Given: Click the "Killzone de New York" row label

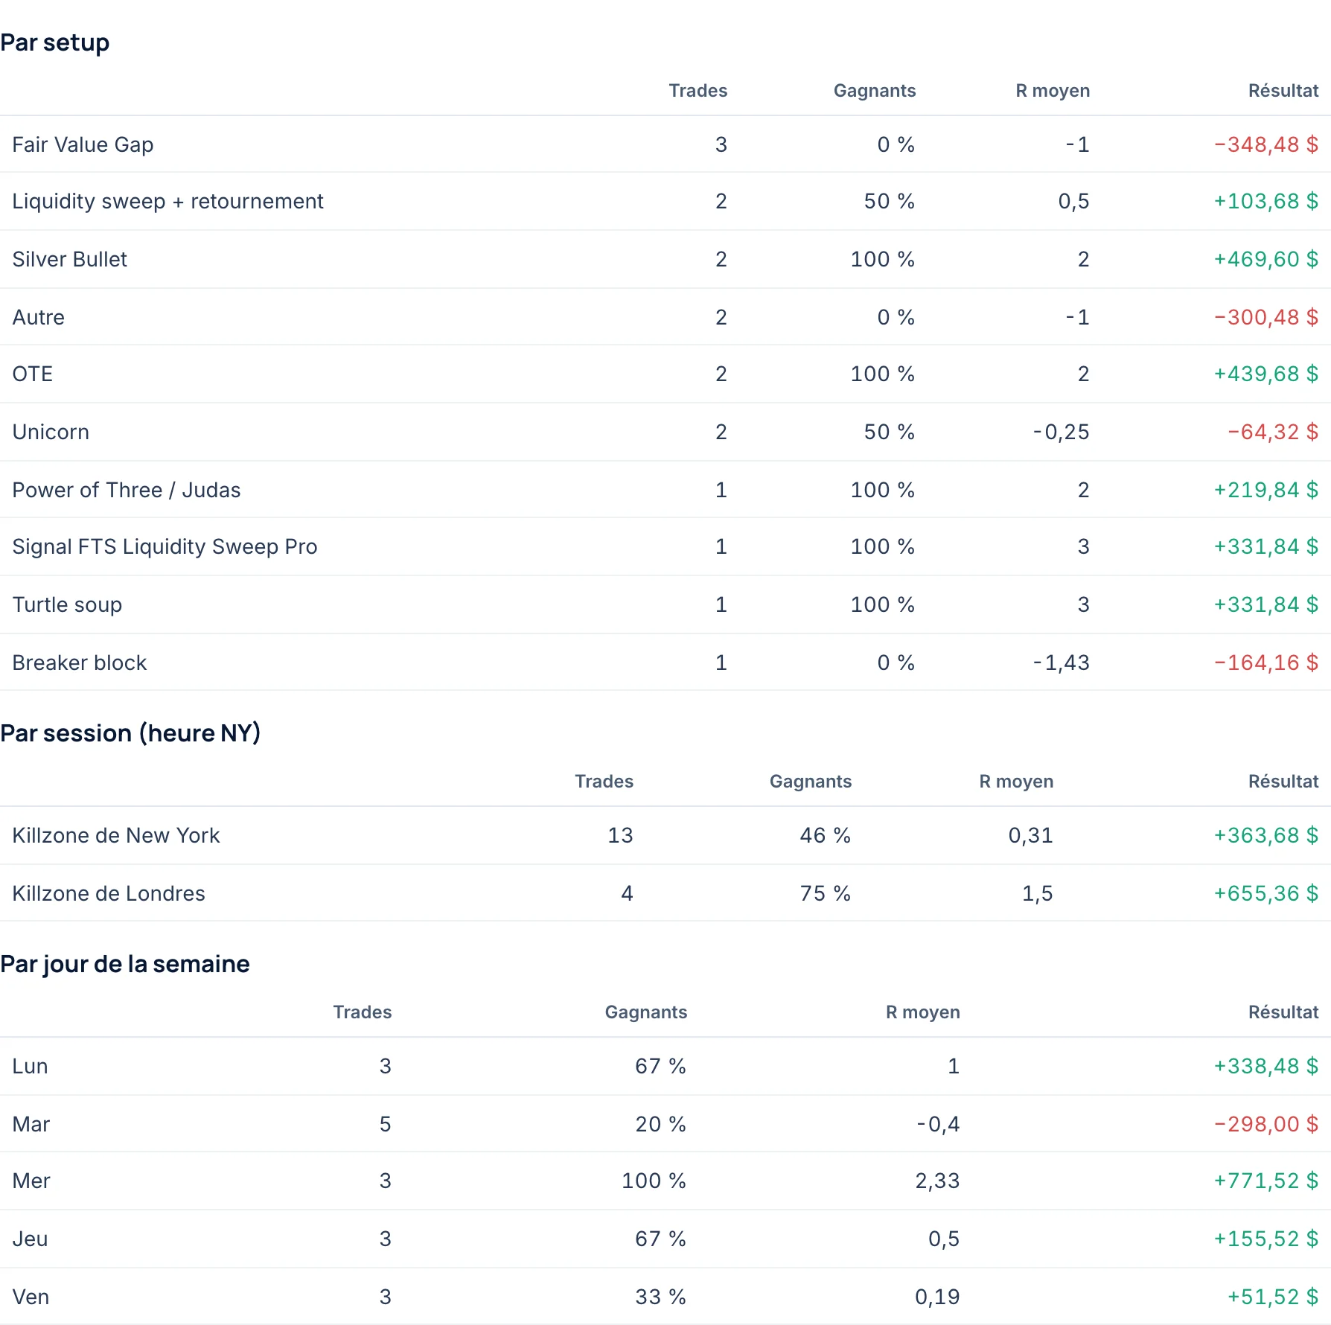Looking at the screenshot, I should (116, 835).
